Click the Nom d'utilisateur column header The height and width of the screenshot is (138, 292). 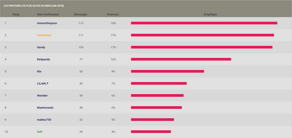pyautogui.click(x=48, y=15)
